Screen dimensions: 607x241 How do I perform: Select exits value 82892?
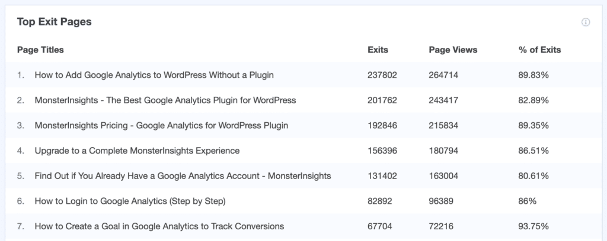coord(380,201)
